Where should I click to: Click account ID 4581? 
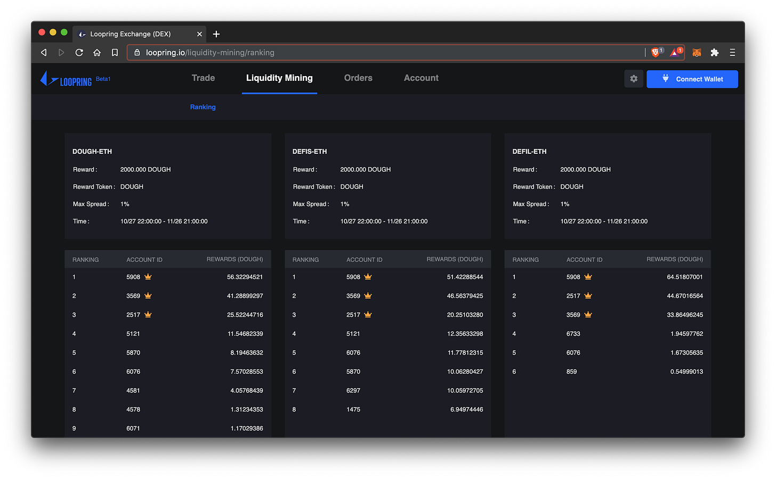pos(133,391)
